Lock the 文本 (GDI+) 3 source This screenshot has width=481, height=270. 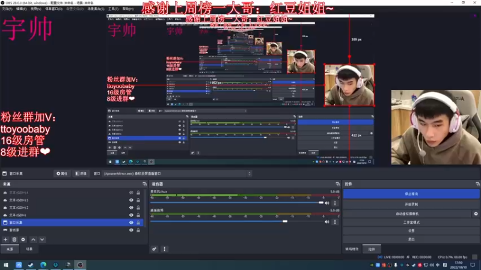tap(138, 200)
